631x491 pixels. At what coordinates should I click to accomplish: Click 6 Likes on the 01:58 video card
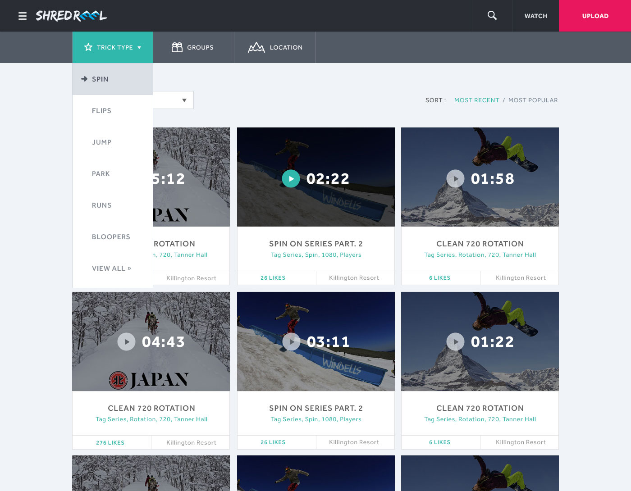(x=440, y=278)
